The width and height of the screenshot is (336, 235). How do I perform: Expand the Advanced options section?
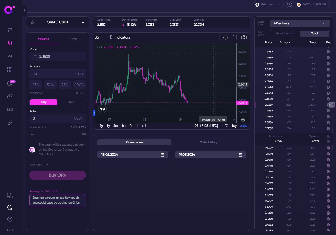click(x=39, y=165)
